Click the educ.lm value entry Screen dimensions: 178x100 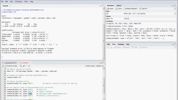(x=141, y=19)
